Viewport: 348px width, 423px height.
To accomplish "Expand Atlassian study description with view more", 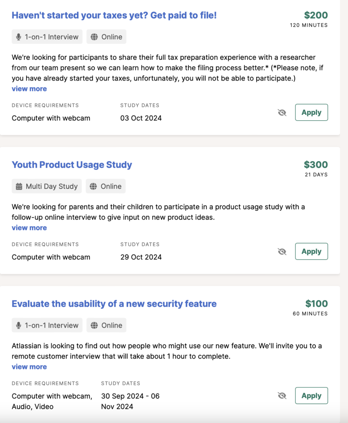I will click(x=29, y=367).
